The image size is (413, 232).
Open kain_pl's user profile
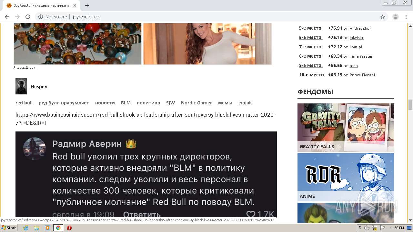tap(356, 47)
